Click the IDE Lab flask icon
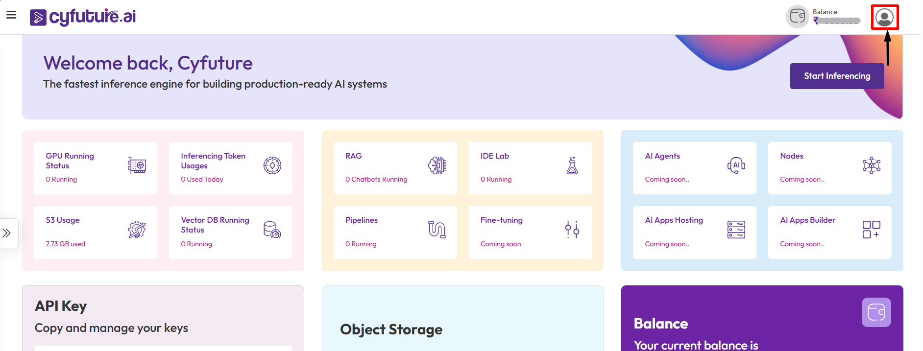Image resolution: width=923 pixels, height=351 pixels. pos(572,165)
